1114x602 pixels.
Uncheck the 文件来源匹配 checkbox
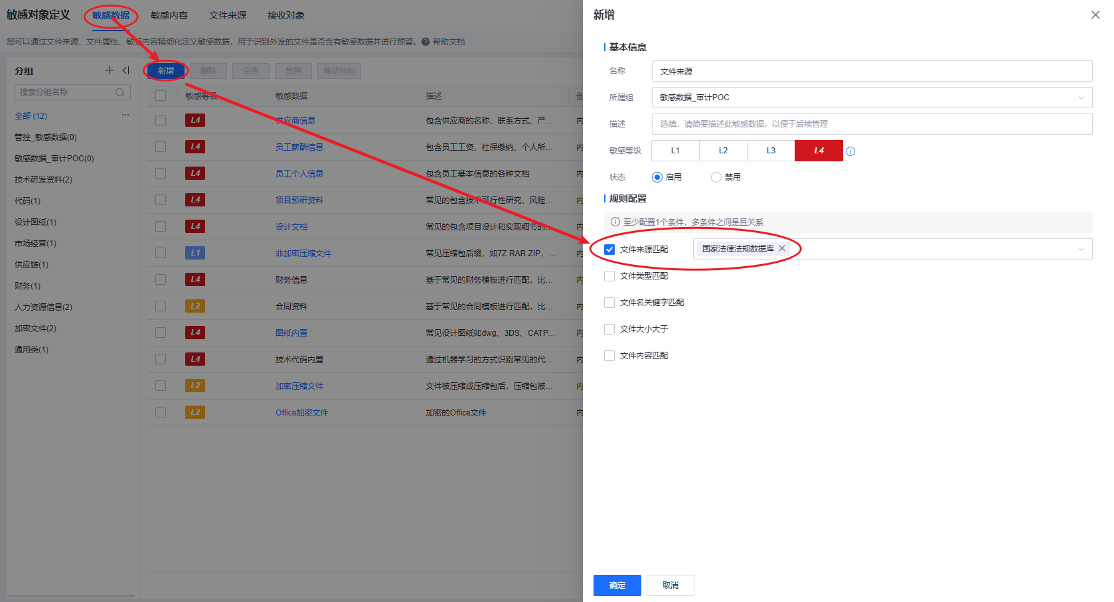[609, 250]
